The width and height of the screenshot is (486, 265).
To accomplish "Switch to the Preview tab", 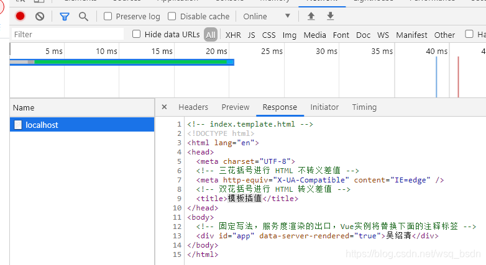I will coord(236,107).
